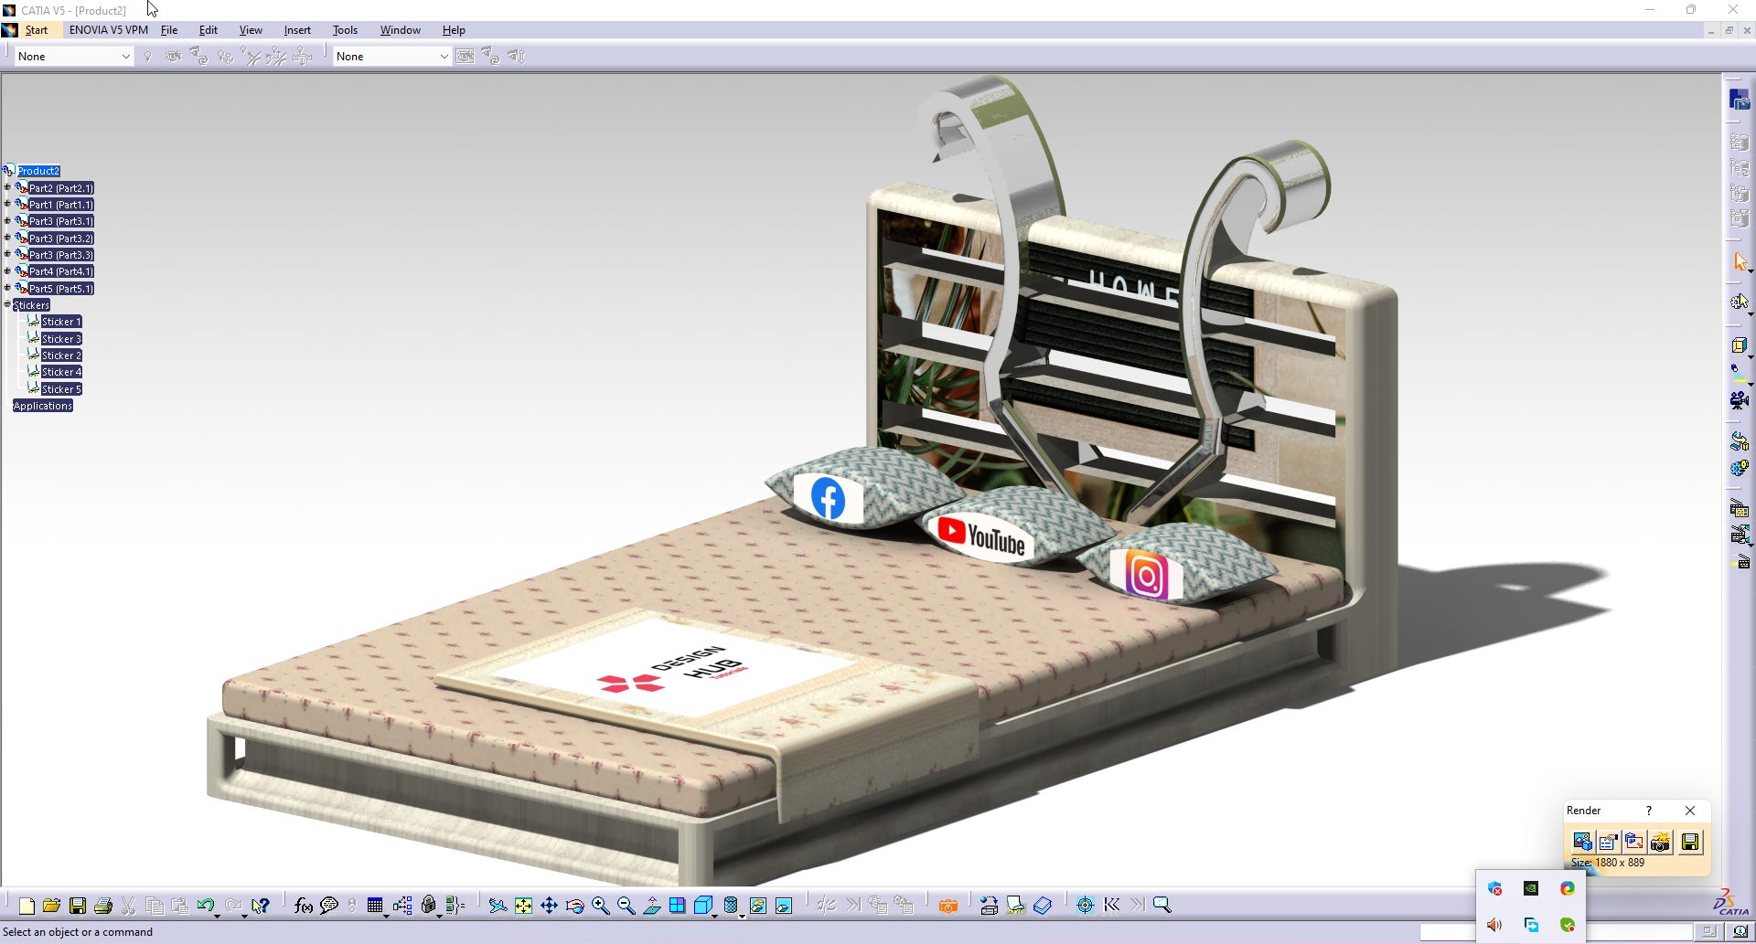Close the Render toolbar
The height and width of the screenshot is (944, 1756).
tap(1690, 811)
